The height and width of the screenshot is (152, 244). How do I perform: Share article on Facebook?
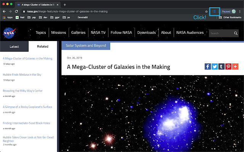207,66
